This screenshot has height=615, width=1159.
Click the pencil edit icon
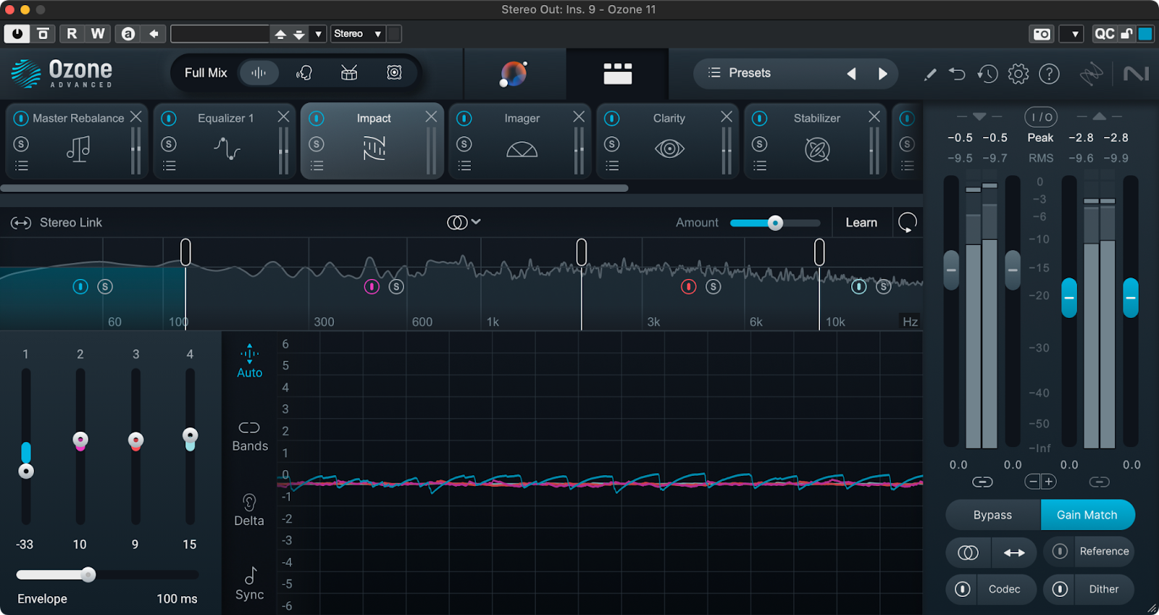pyautogui.click(x=930, y=74)
